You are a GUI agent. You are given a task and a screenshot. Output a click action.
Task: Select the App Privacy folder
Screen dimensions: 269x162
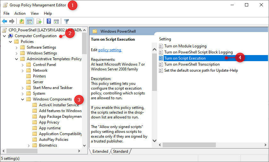[49, 122]
